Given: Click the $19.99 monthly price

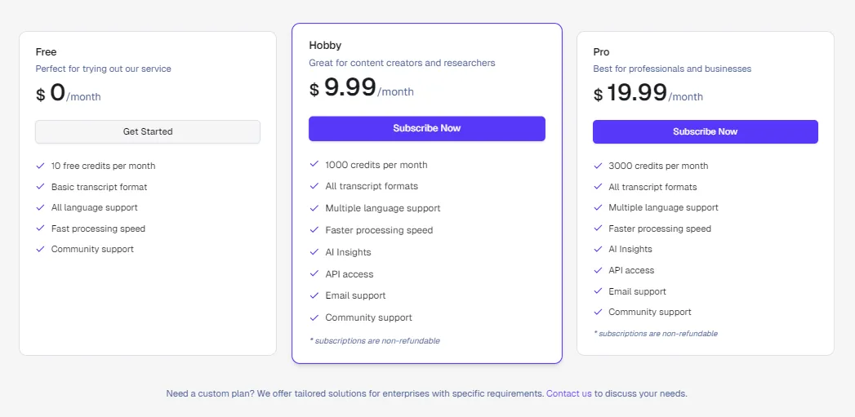Looking at the screenshot, I should click(648, 93).
